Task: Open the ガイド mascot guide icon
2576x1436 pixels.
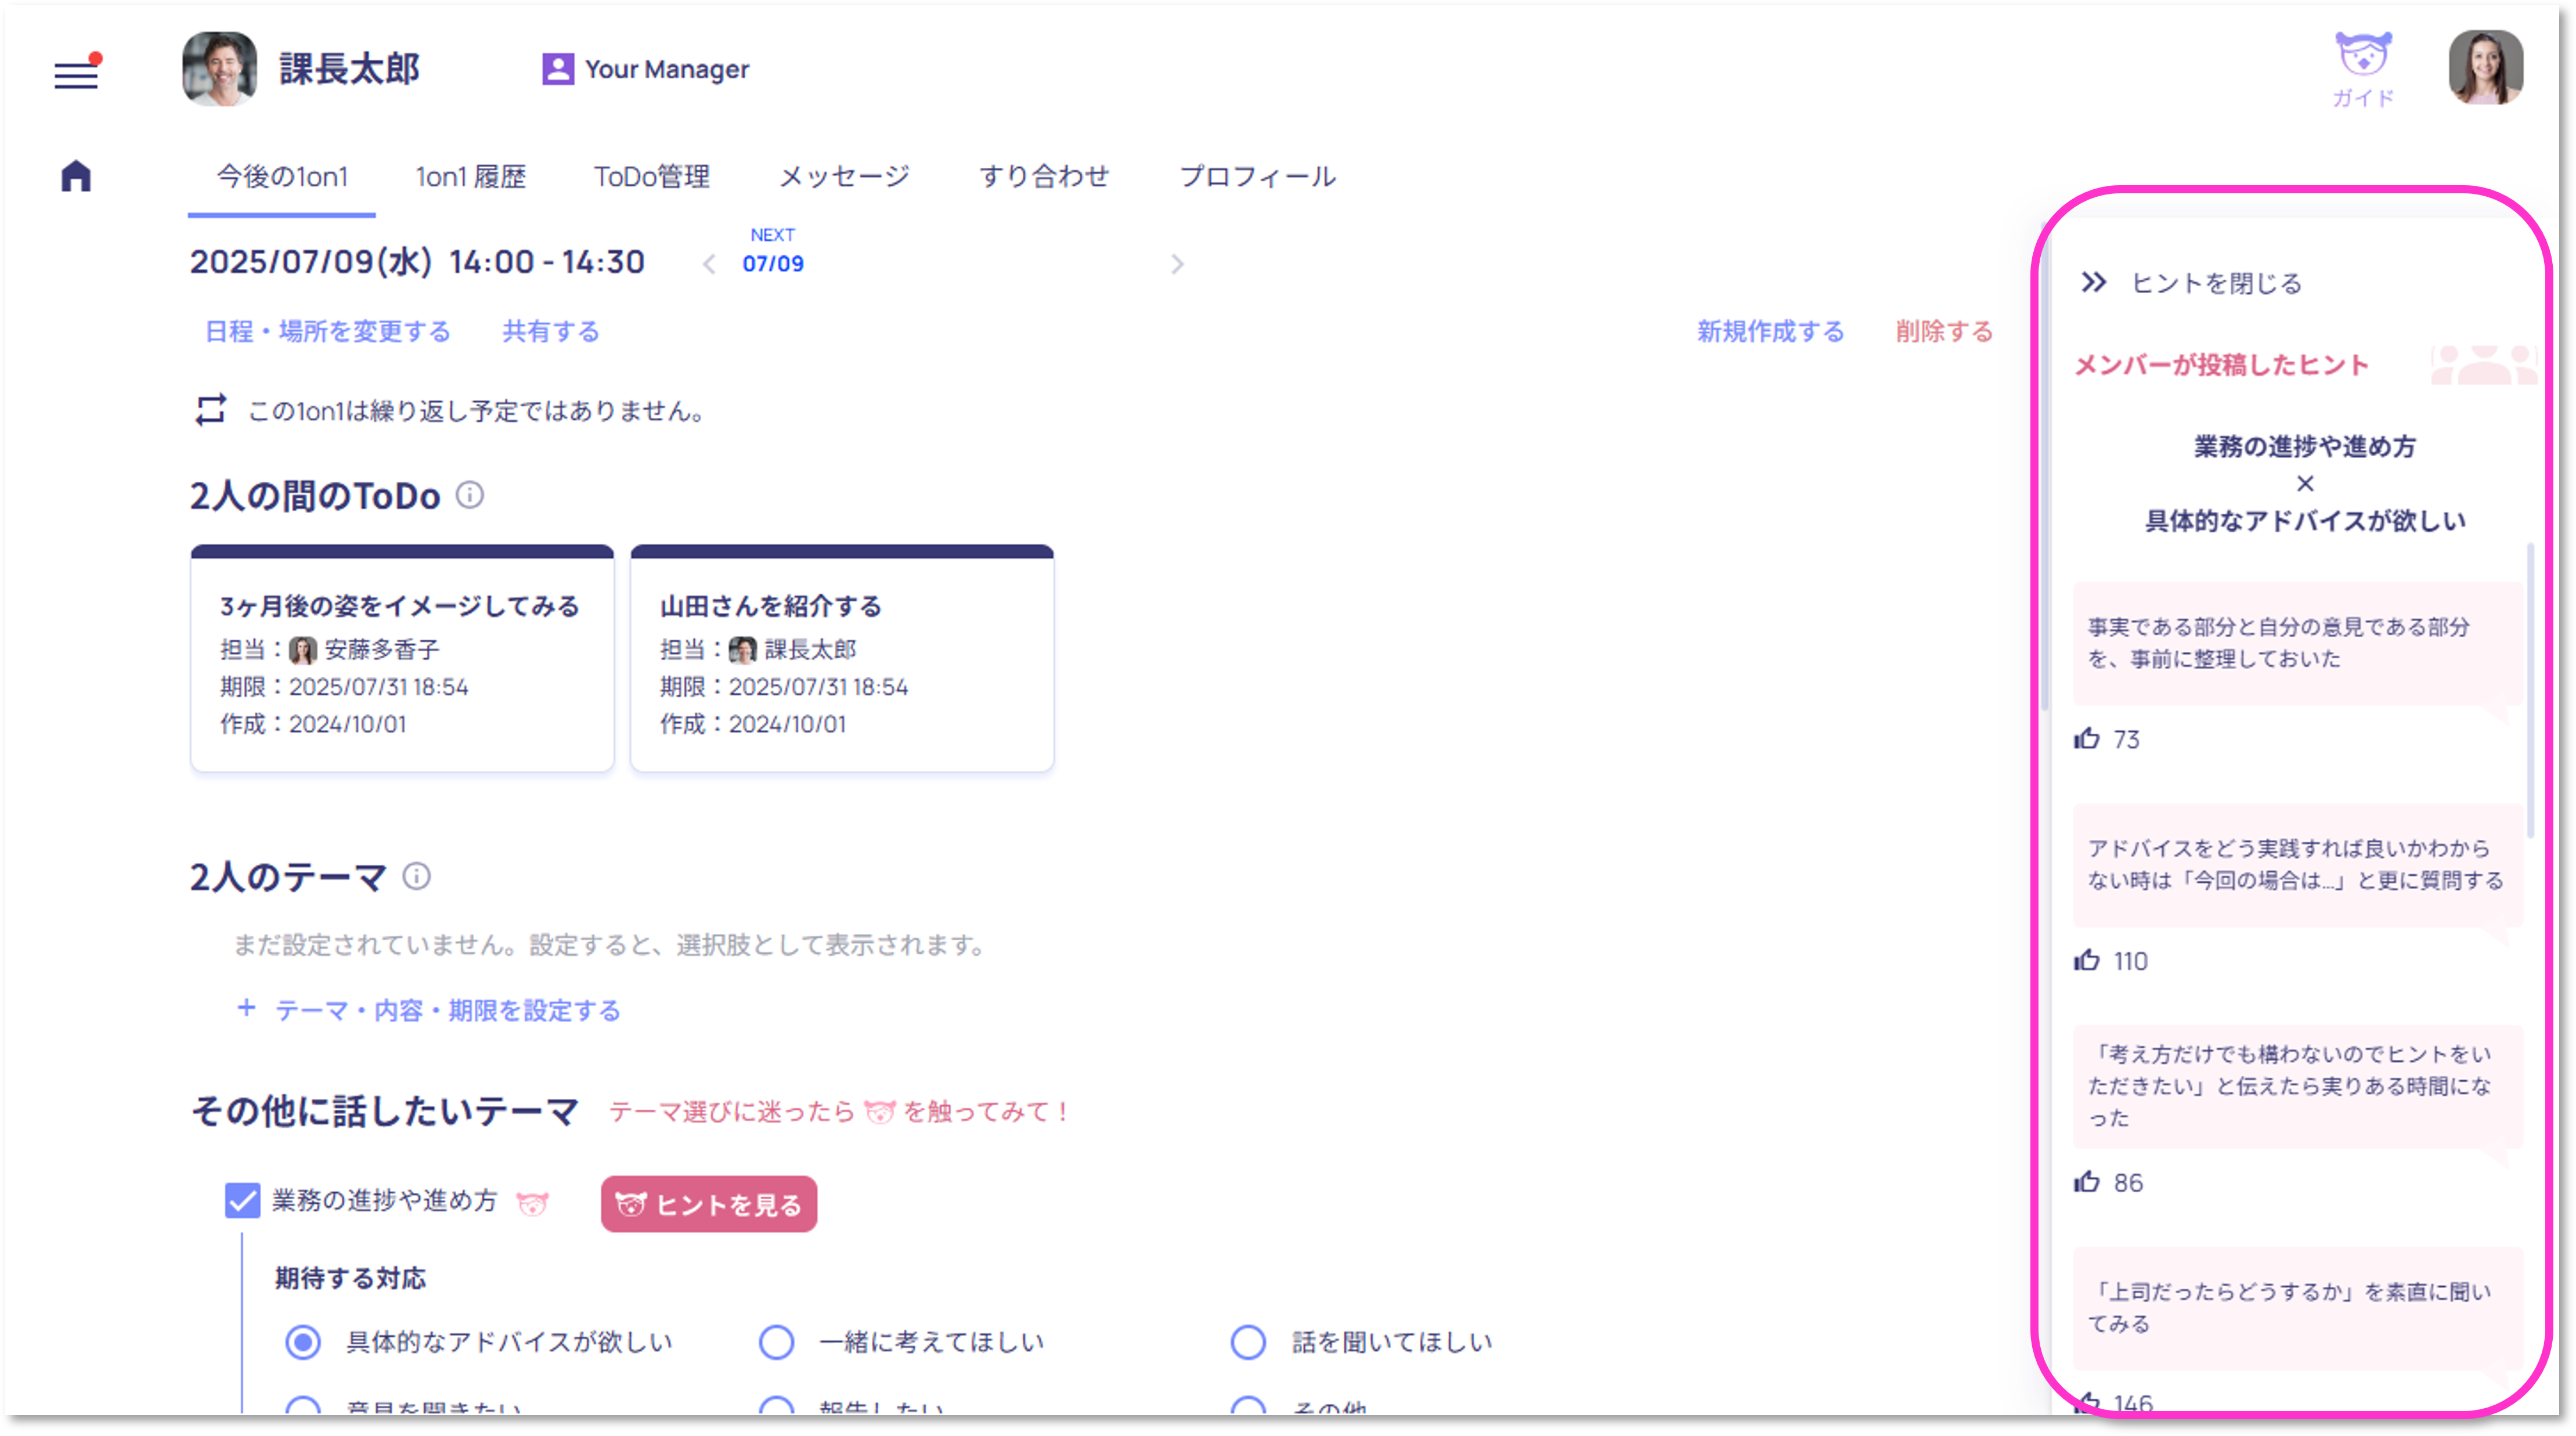Action: [x=2363, y=69]
